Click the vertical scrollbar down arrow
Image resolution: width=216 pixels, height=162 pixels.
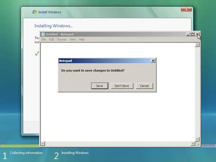coord(197,139)
